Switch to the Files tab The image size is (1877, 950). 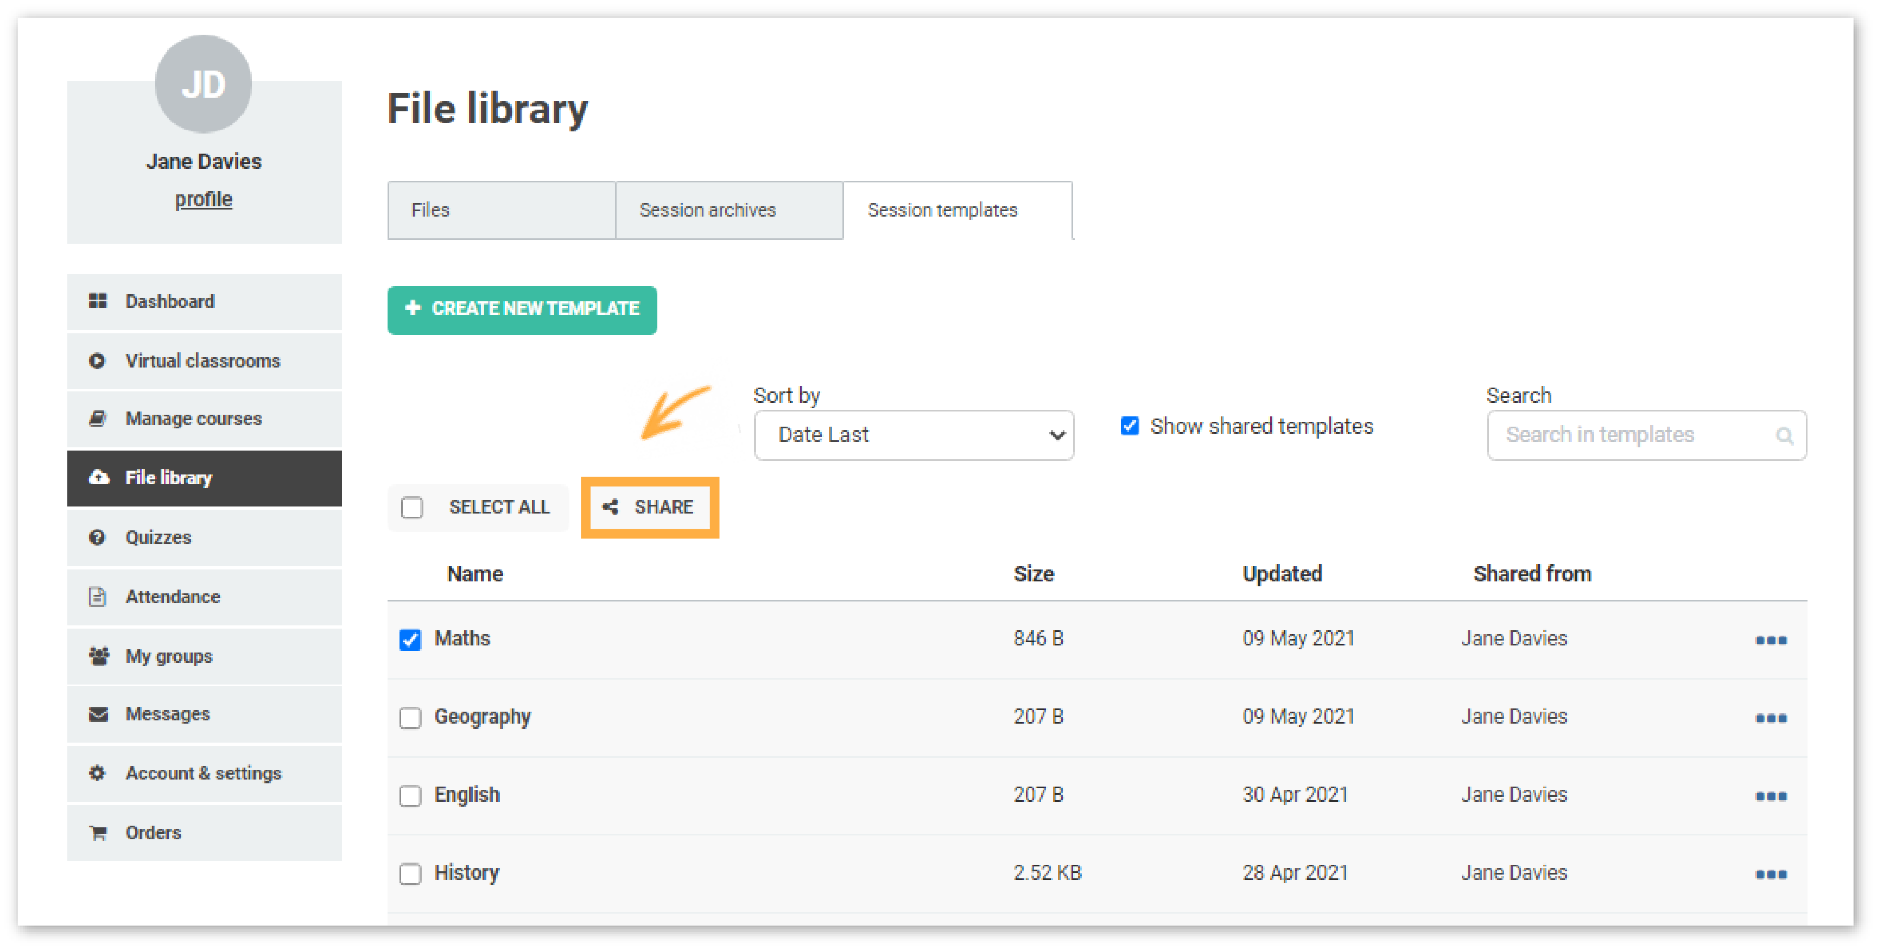(x=502, y=210)
